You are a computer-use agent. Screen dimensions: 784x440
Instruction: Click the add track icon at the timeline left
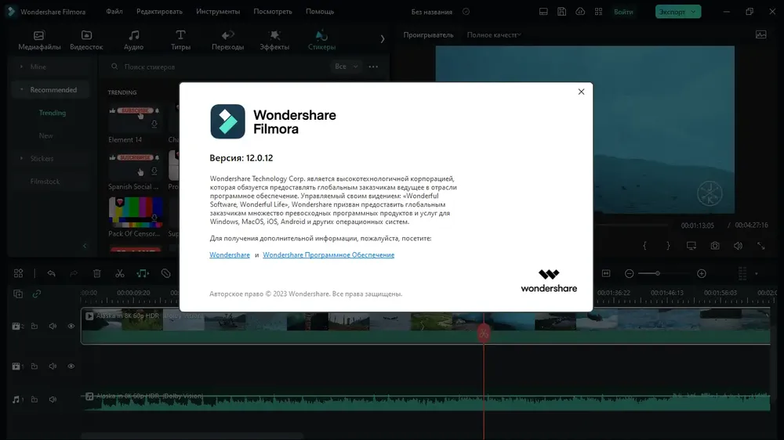point(18,294)
